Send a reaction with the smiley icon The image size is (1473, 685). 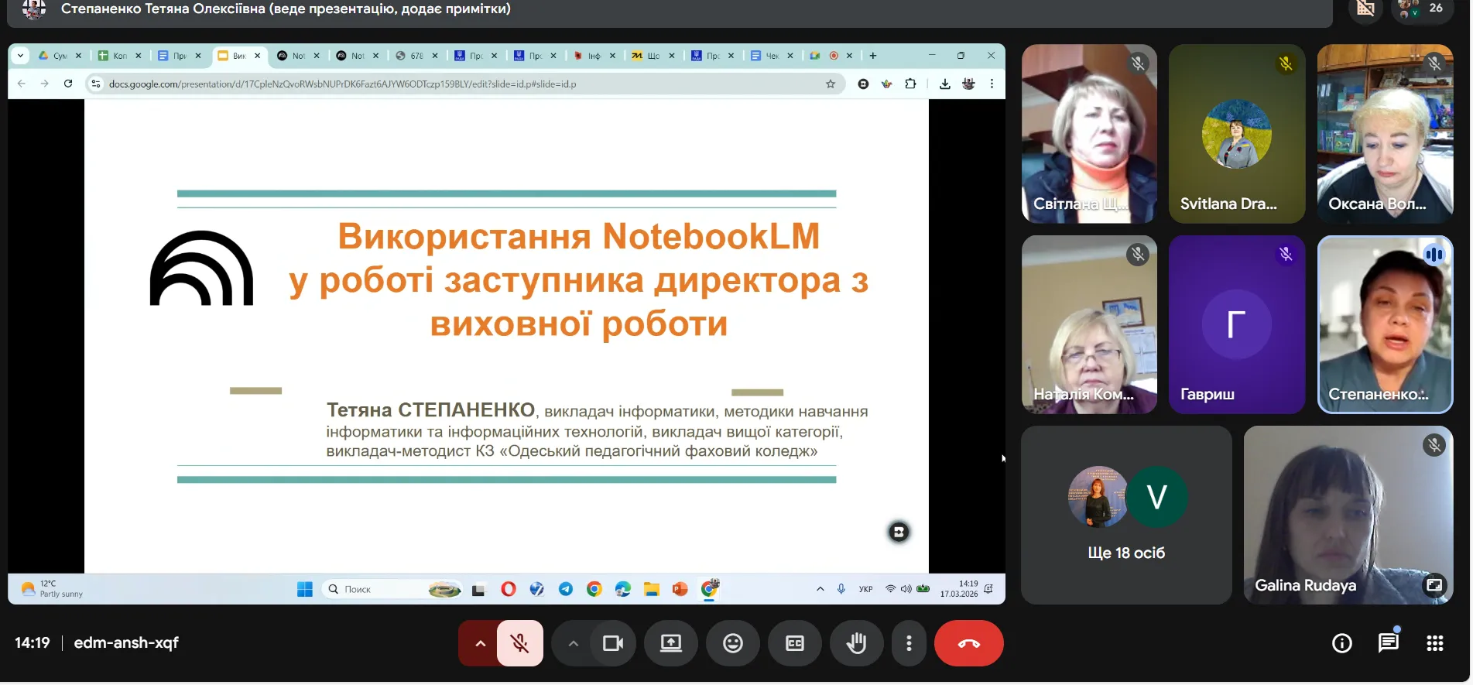[x=733, y=643]
